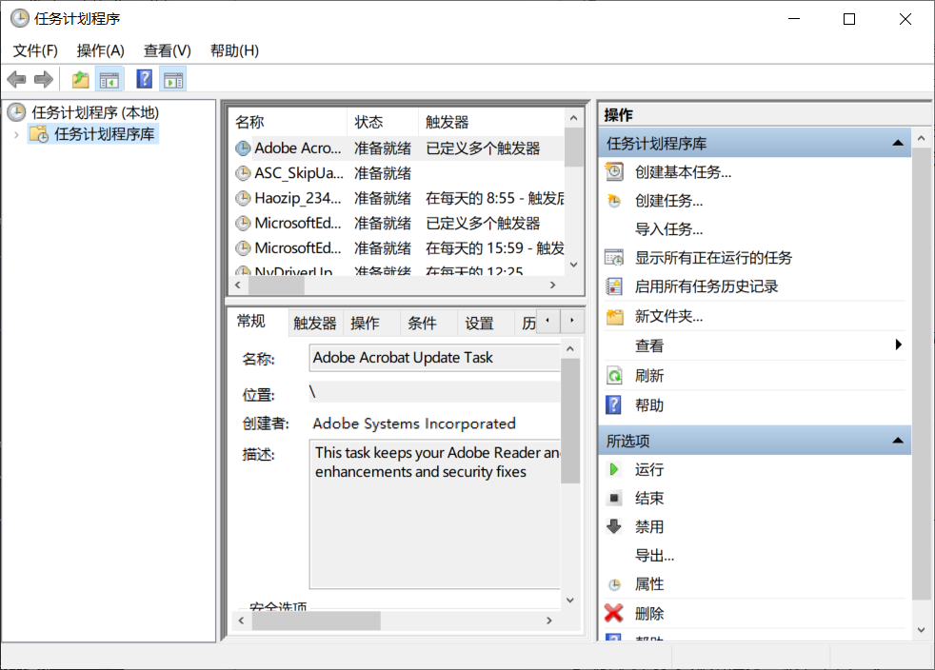This screenshot has height=670, width=935.
Task: Click the 新文件夹 folder icon
Action: pos(614,317)
